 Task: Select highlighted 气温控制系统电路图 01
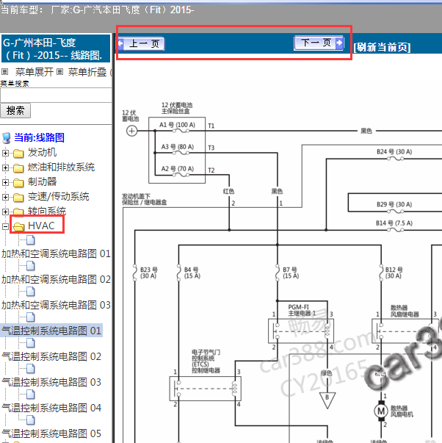click(51, 331)
